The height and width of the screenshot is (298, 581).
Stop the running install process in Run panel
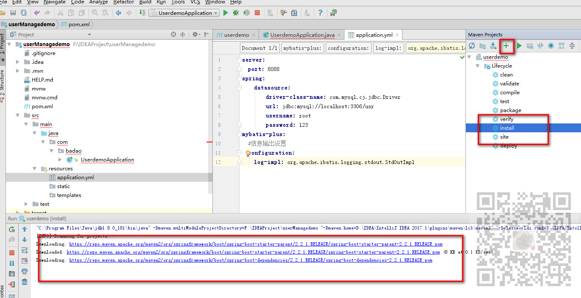click(12, 253)
